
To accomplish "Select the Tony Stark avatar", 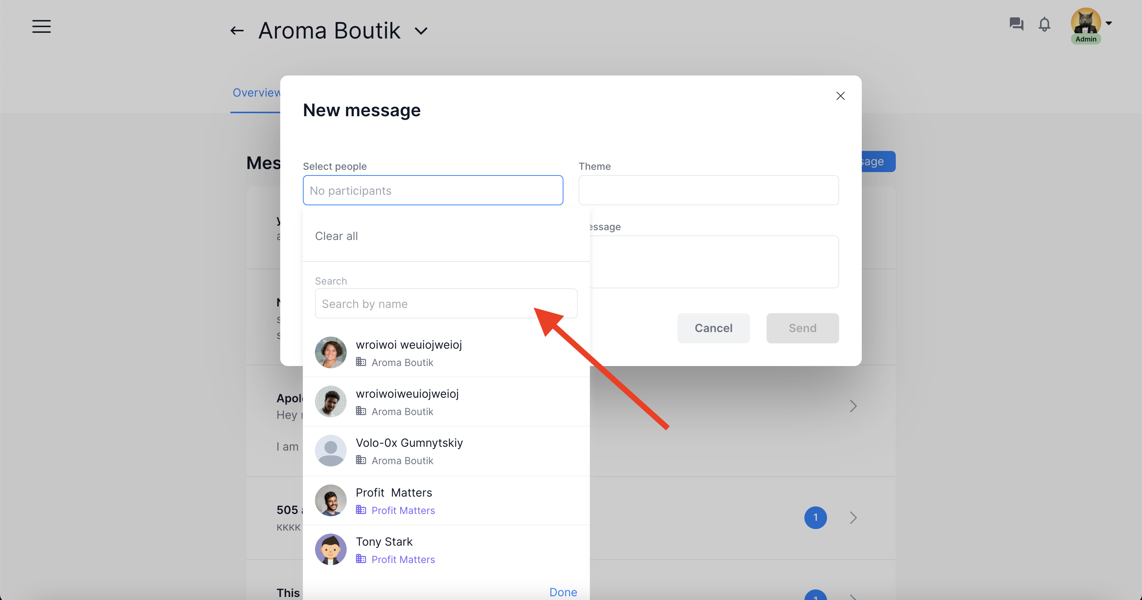I will [x=331, y=549].
